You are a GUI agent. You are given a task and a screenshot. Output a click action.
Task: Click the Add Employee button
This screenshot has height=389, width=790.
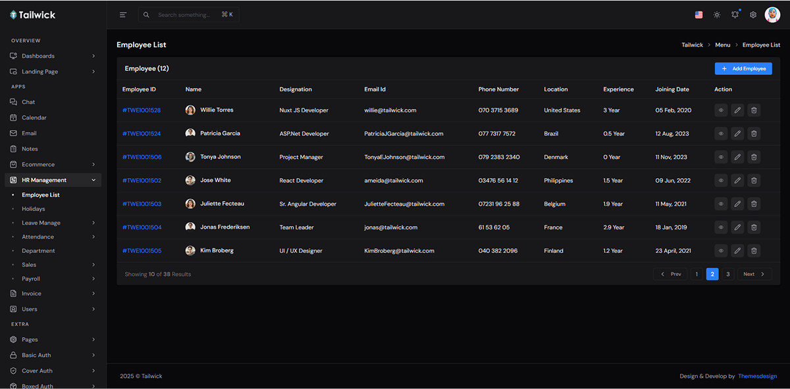(743, 68)
